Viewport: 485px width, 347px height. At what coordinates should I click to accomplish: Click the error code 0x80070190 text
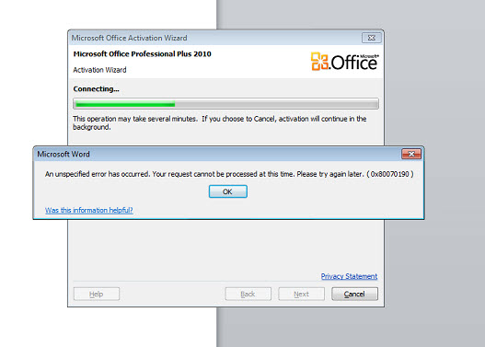(389, 174)
